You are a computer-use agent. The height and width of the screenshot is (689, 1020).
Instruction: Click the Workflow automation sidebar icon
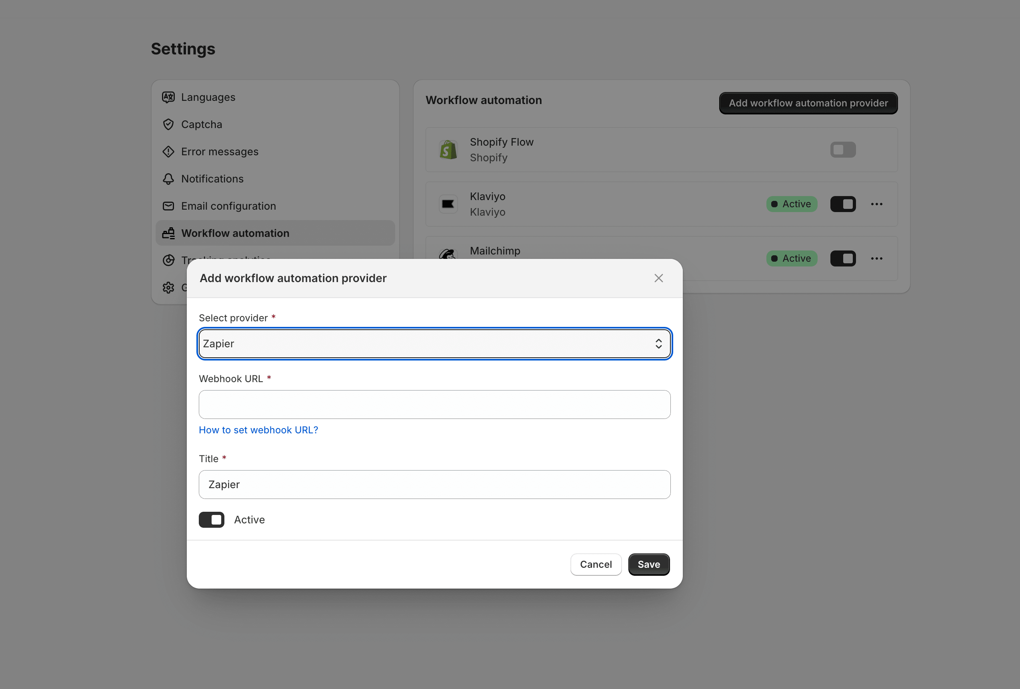click(168, 233)
